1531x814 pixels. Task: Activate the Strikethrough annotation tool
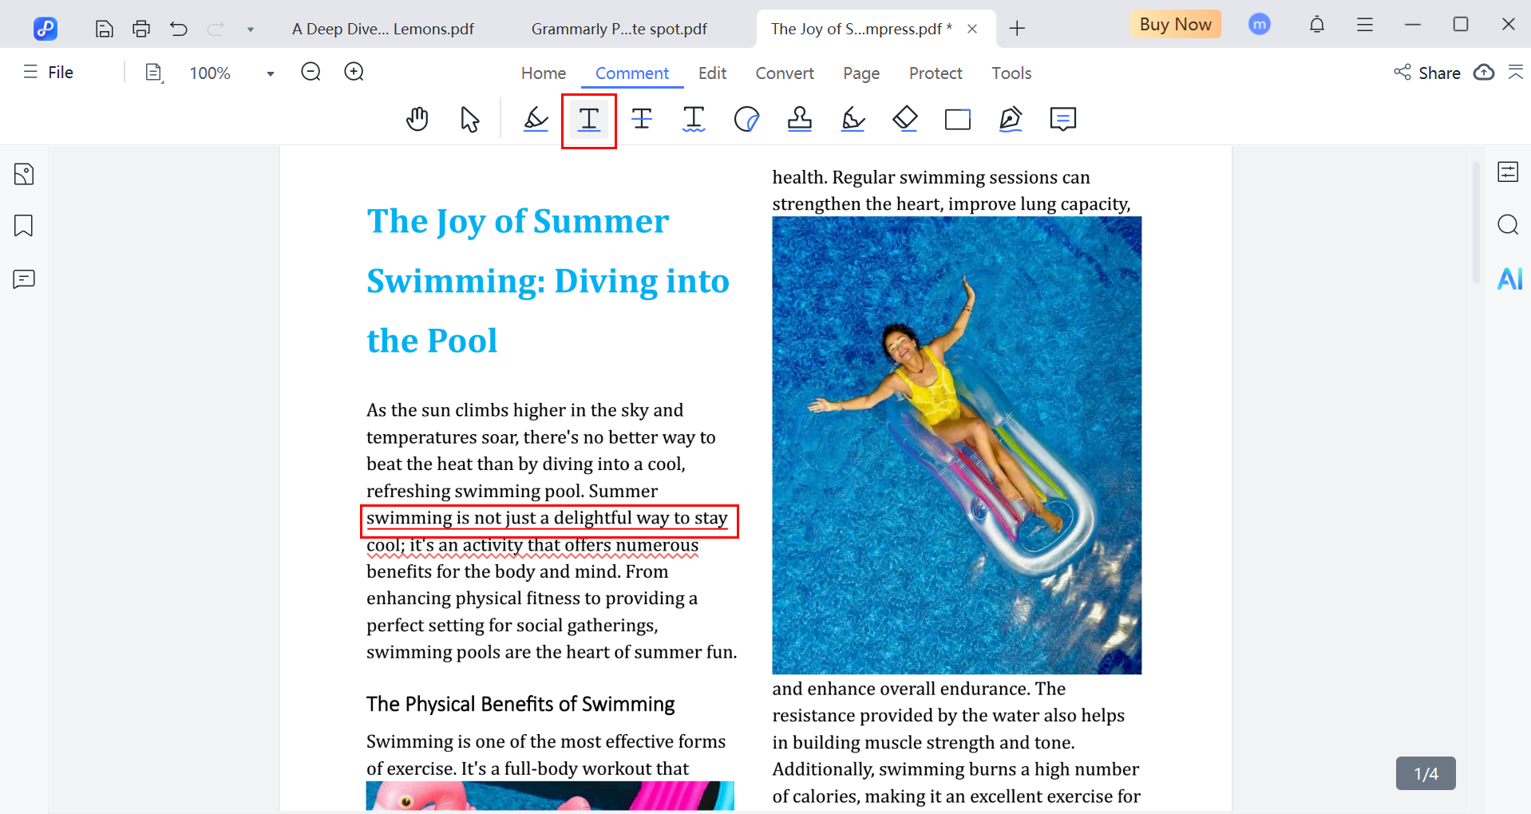[642, 119]
